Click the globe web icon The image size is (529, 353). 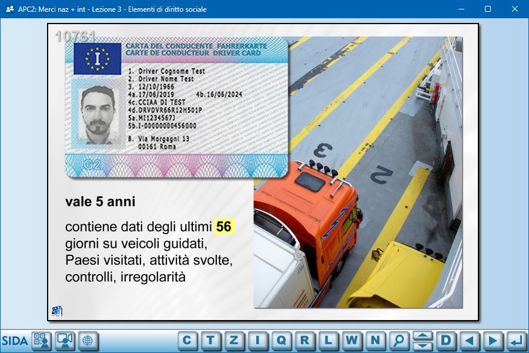88,340
